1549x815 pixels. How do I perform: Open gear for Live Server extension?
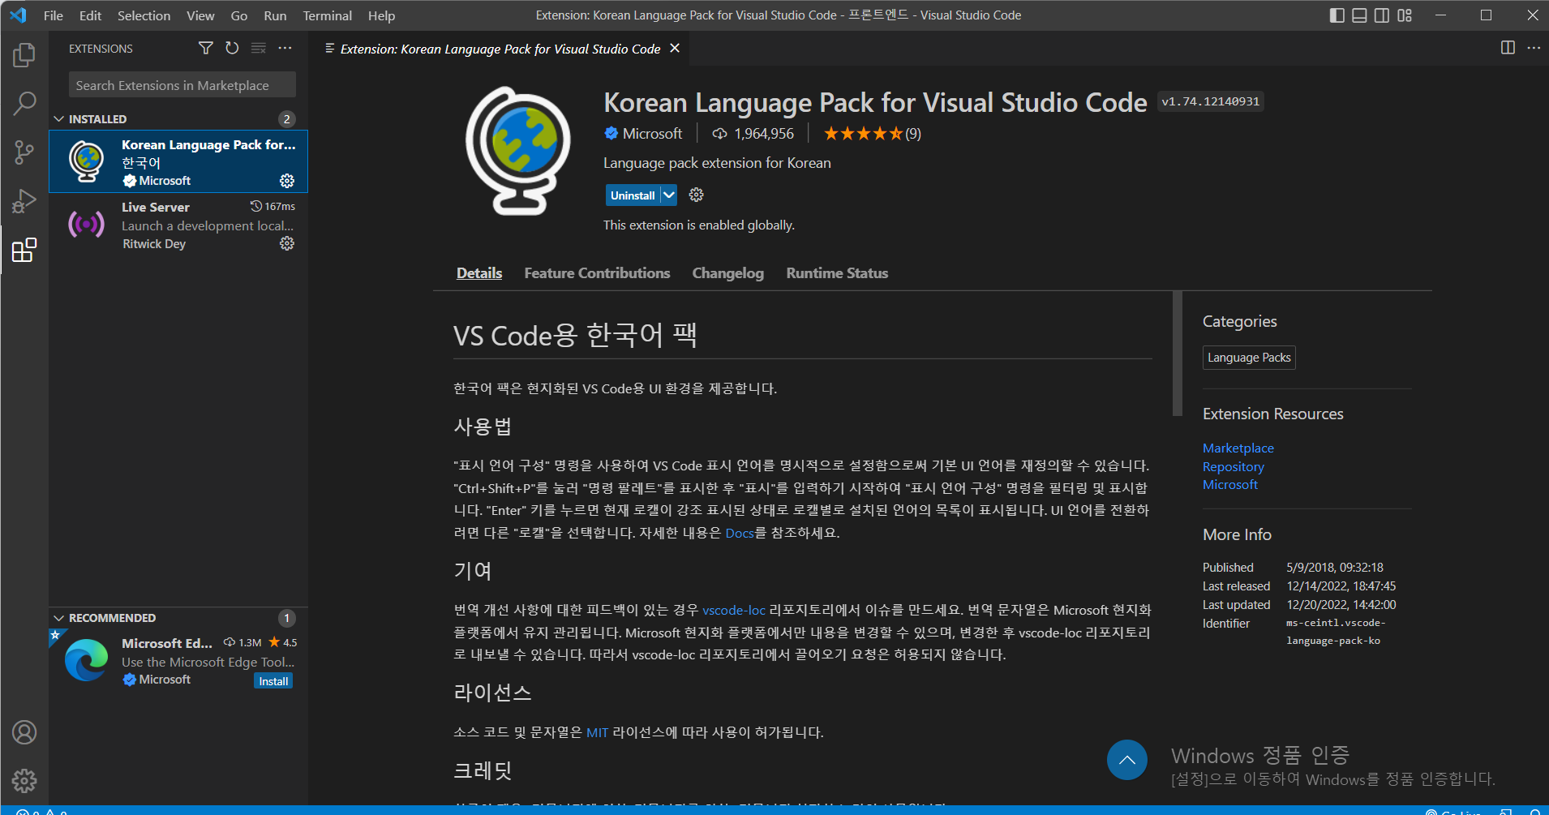tap(287, 243)
